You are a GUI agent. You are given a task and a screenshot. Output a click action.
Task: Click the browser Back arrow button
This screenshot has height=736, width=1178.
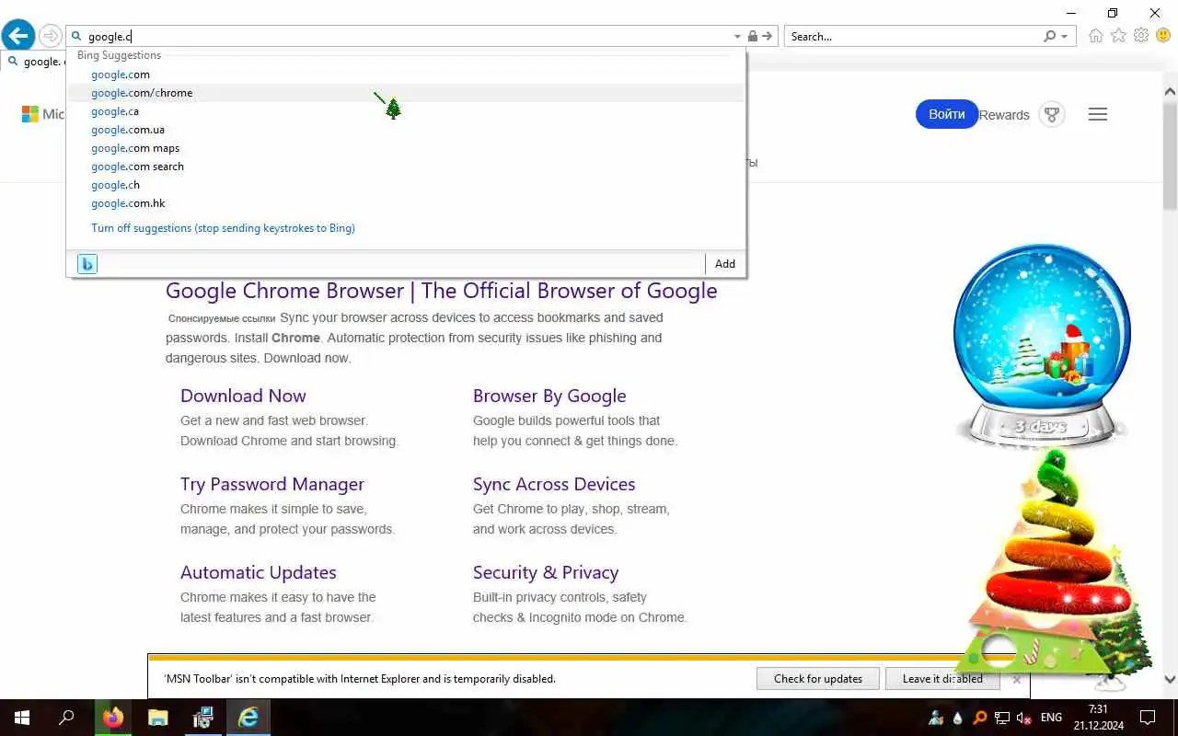click(x=17, y=36)
